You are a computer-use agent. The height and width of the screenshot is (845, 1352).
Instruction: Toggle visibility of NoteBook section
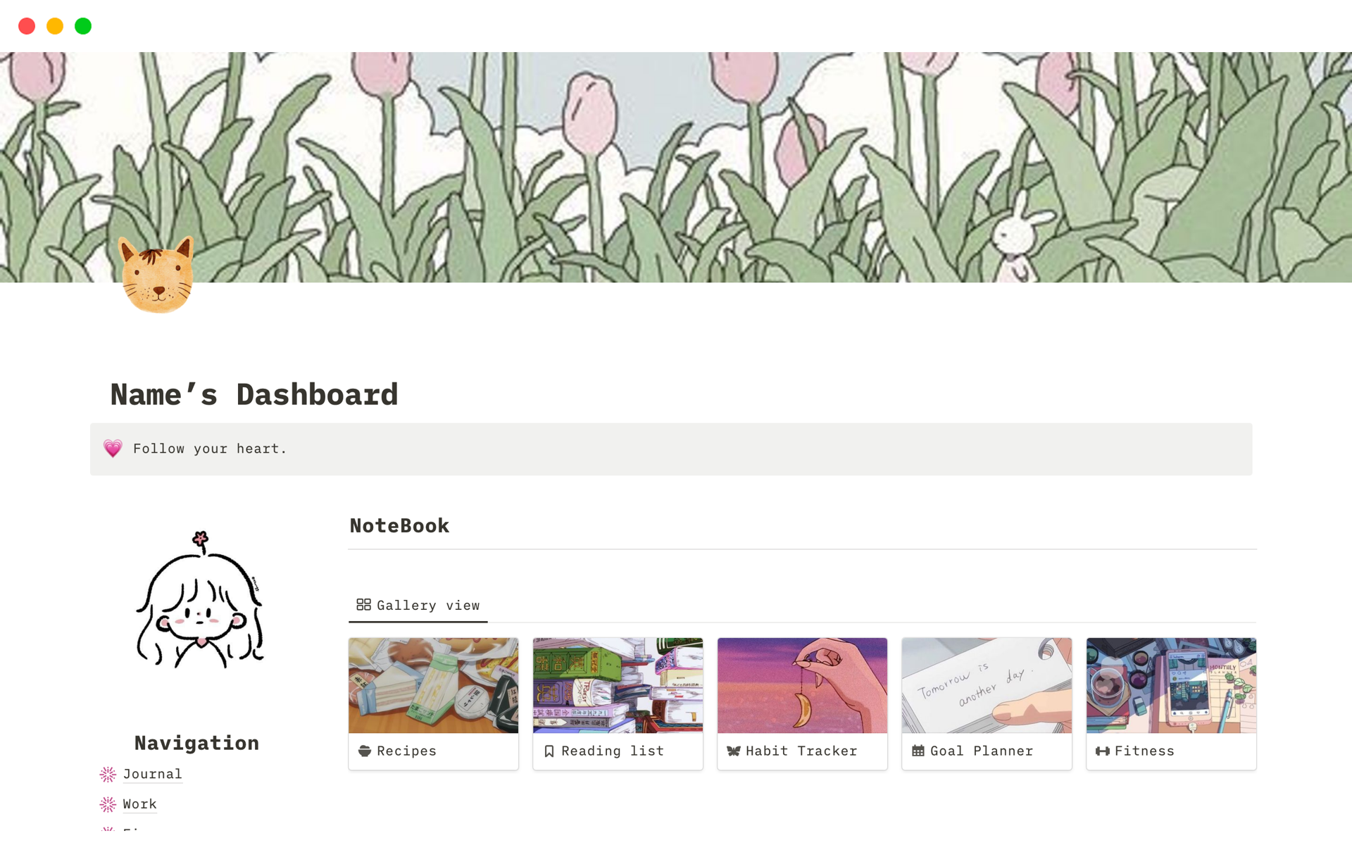click(398, 525)
